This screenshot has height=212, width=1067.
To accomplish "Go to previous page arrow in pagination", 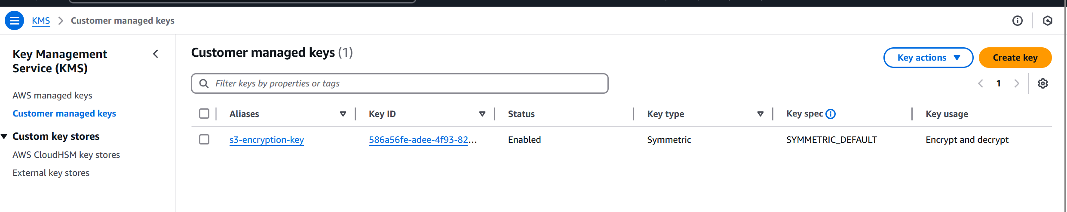I will (981, 83).
